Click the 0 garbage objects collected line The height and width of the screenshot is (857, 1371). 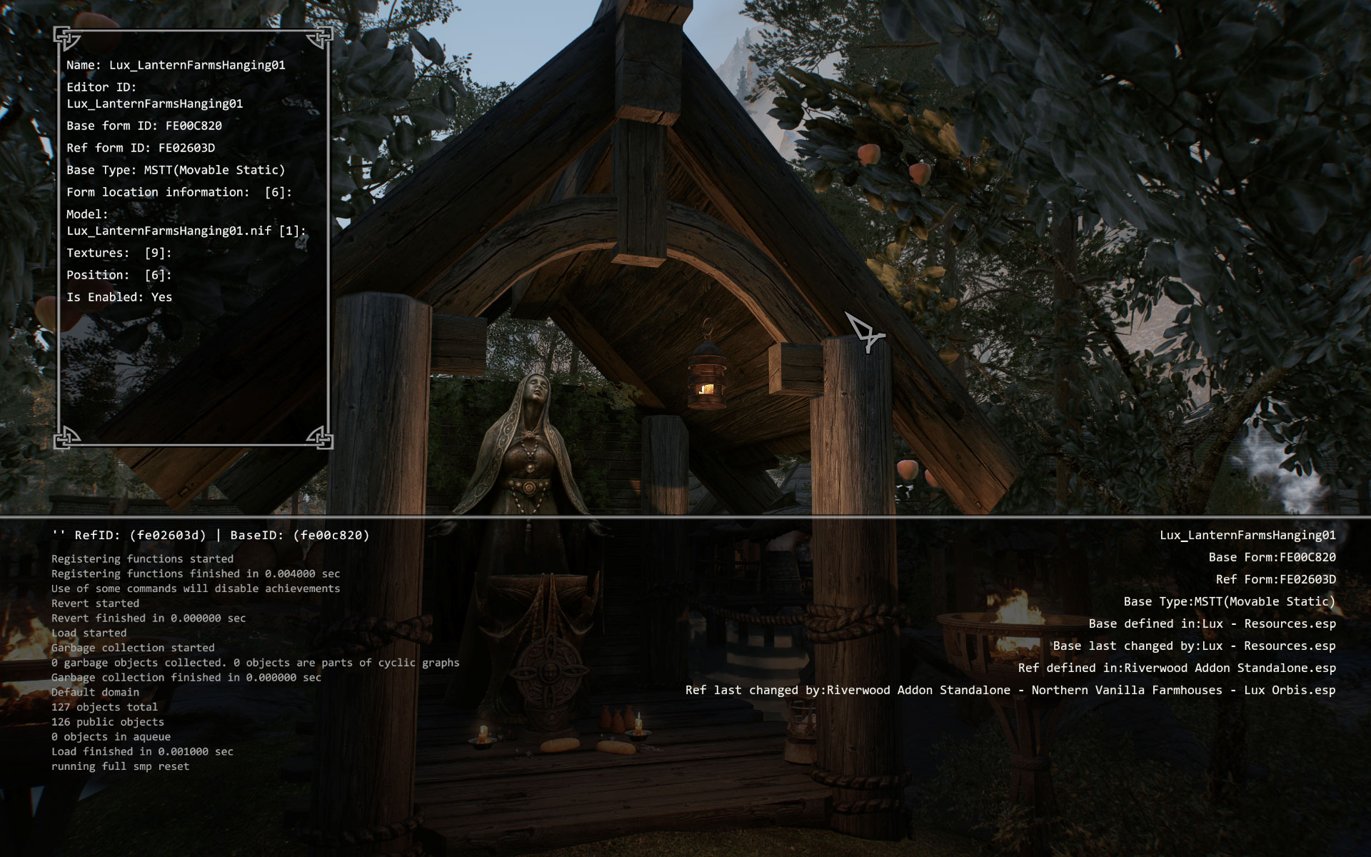(x=256, y=663)
